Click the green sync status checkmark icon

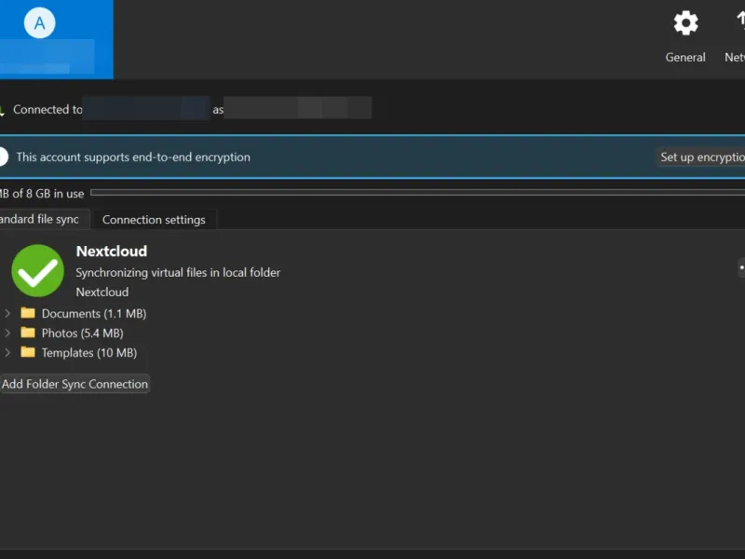(37, 270)
